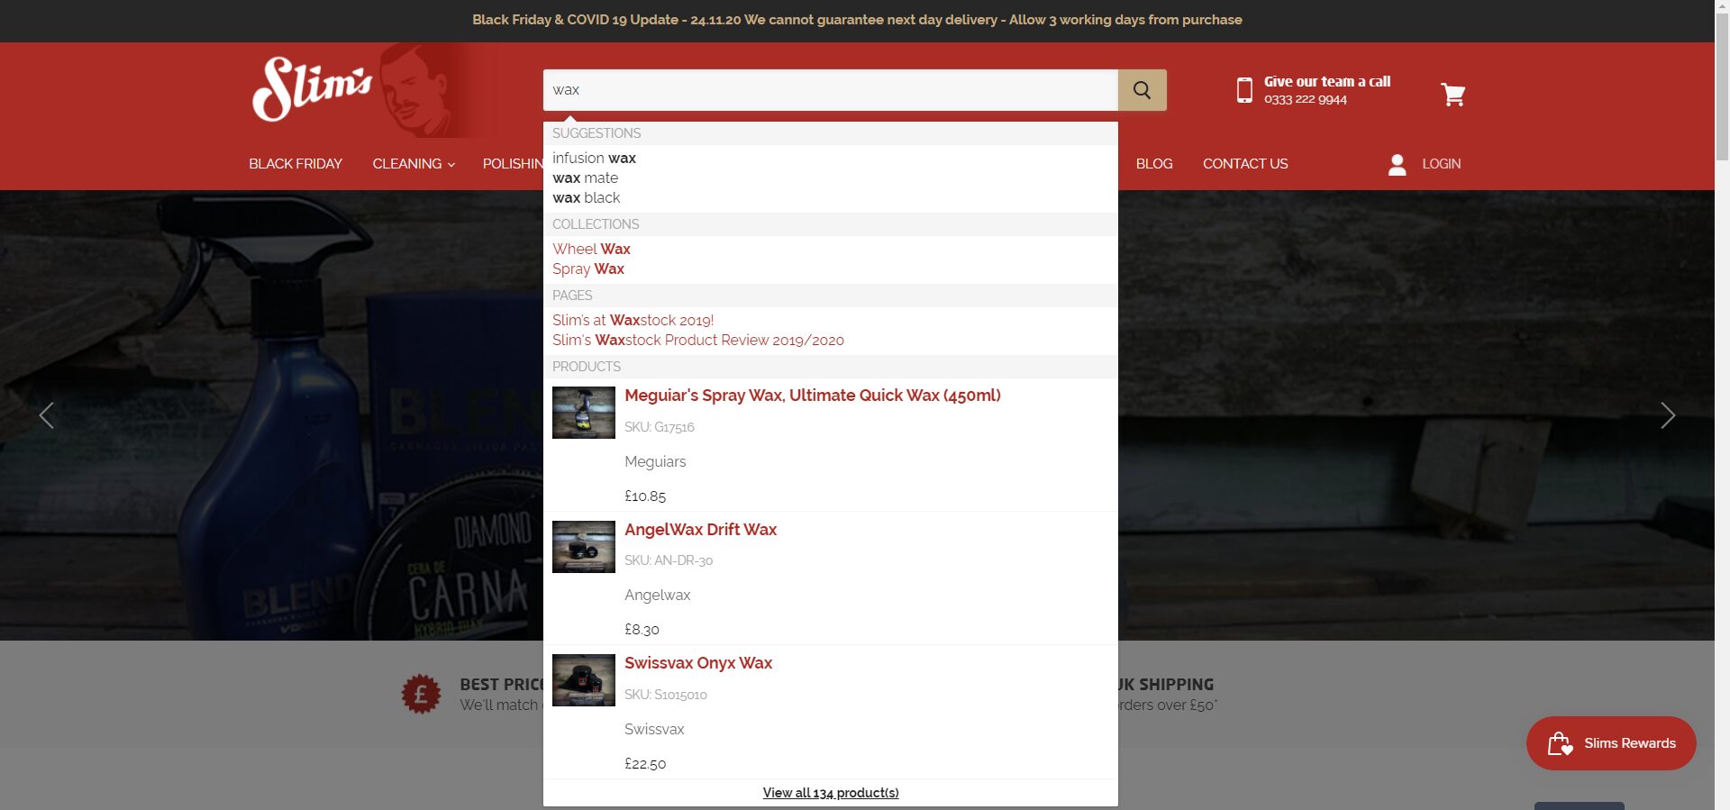Click AngelWax Drift Wax thumbnail
The image size is (1730, 810).
pos(584,547)
